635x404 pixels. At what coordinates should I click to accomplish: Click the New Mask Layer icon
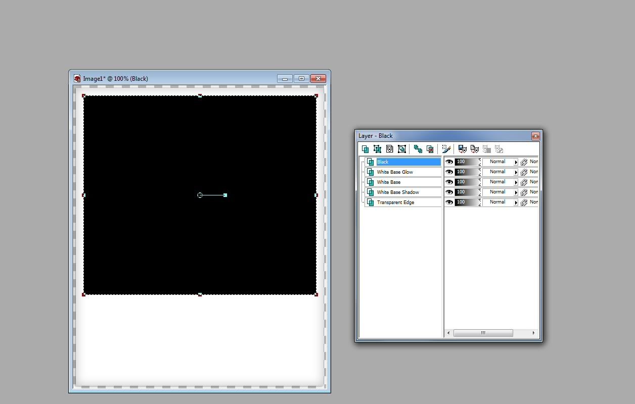coord(389,149)
